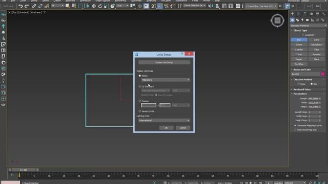Open the Layer Explorer icon
328x184 pixels.
coord(231,6)
